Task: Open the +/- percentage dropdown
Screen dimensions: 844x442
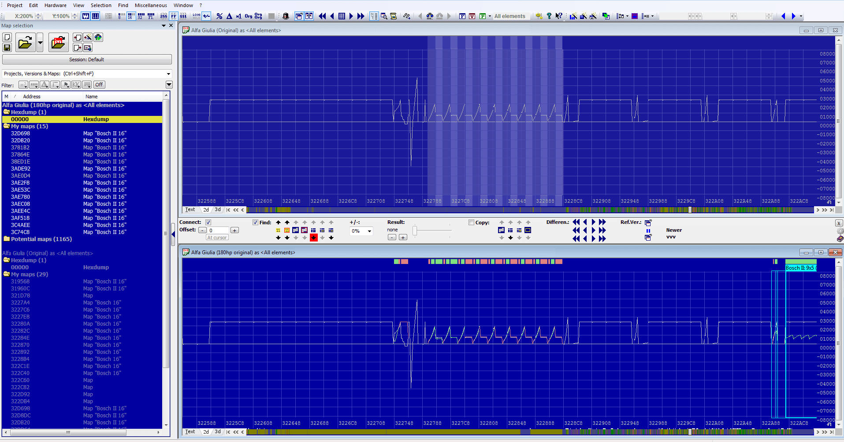Action: tap(369, 231)
